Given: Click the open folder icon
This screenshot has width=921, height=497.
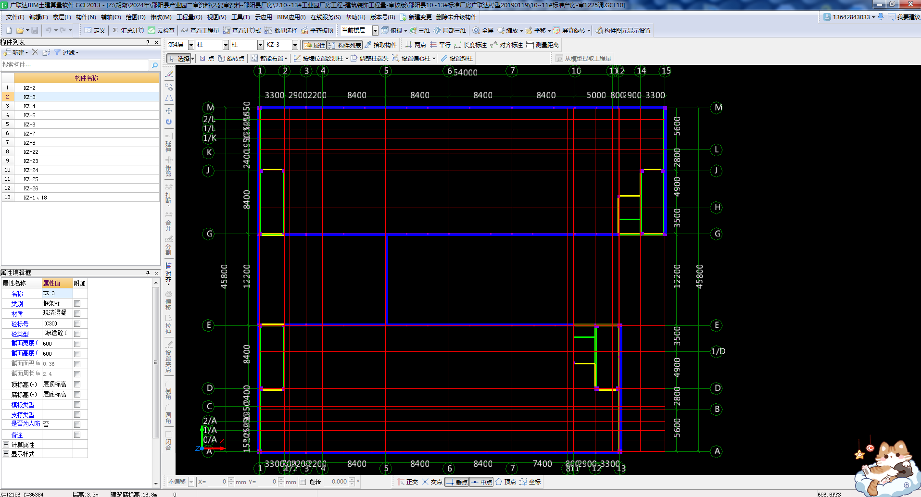Looking at the screenshot, I should pos(20,30).
